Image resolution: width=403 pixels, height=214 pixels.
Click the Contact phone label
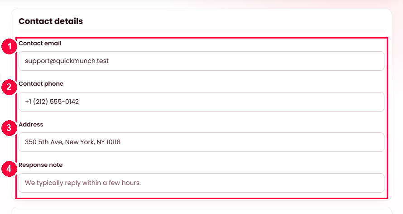41,83
